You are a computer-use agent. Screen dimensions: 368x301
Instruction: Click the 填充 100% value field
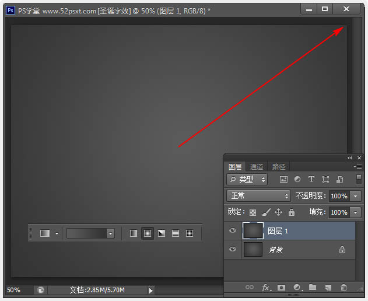coord(339,212)
